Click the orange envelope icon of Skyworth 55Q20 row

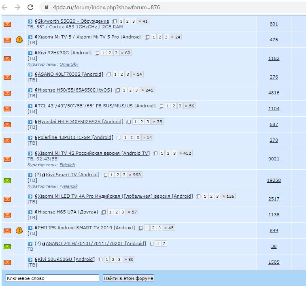pos(7,24)
